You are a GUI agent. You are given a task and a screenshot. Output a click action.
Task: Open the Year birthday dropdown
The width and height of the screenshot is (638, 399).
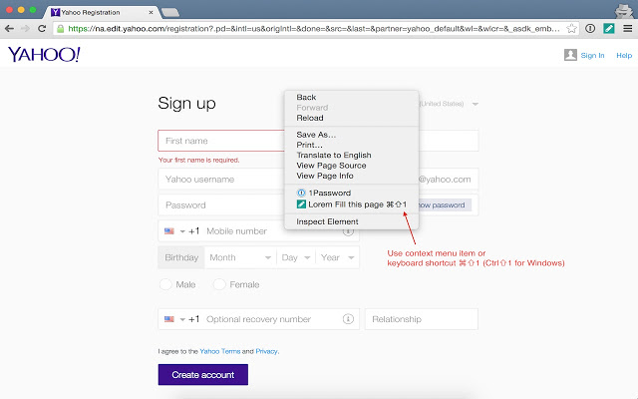[337, 257]
